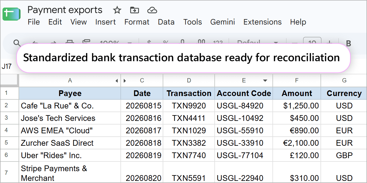Expand hidden column using right arrow in C

(125, 81)
